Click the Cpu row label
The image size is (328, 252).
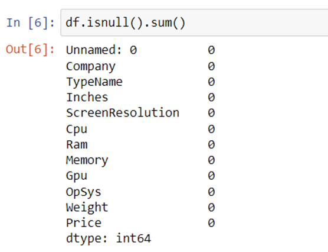[76, 129]
